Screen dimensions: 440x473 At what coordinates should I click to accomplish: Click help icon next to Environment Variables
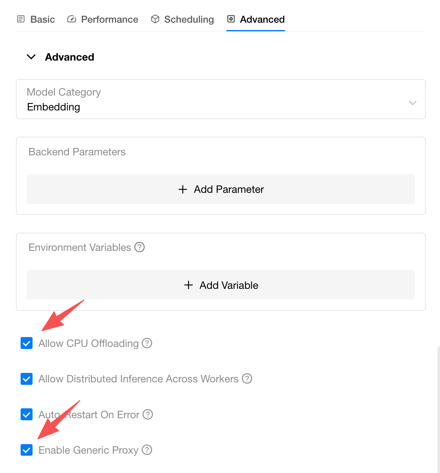coord(140,247)
